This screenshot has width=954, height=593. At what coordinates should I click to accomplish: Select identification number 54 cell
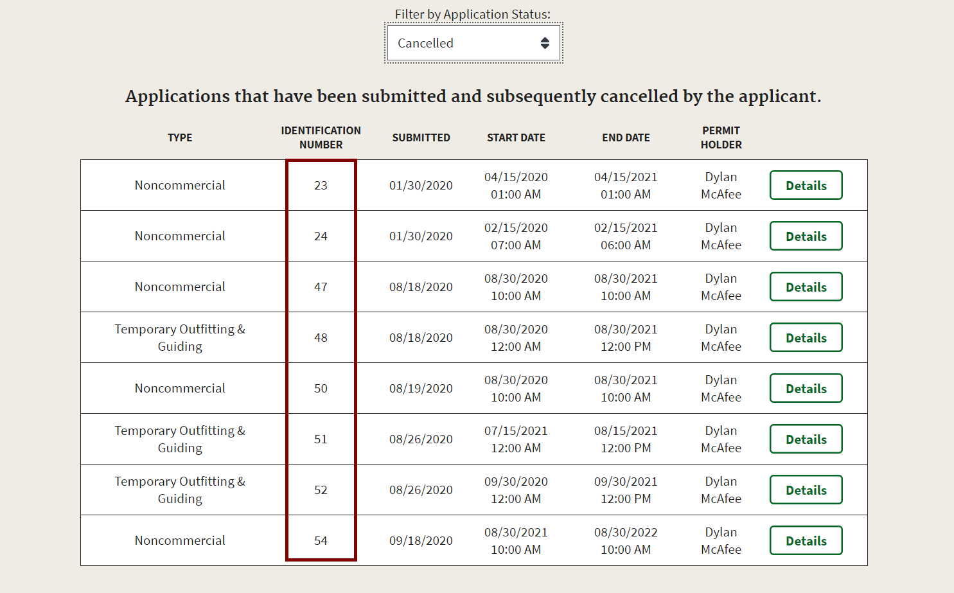321,540
